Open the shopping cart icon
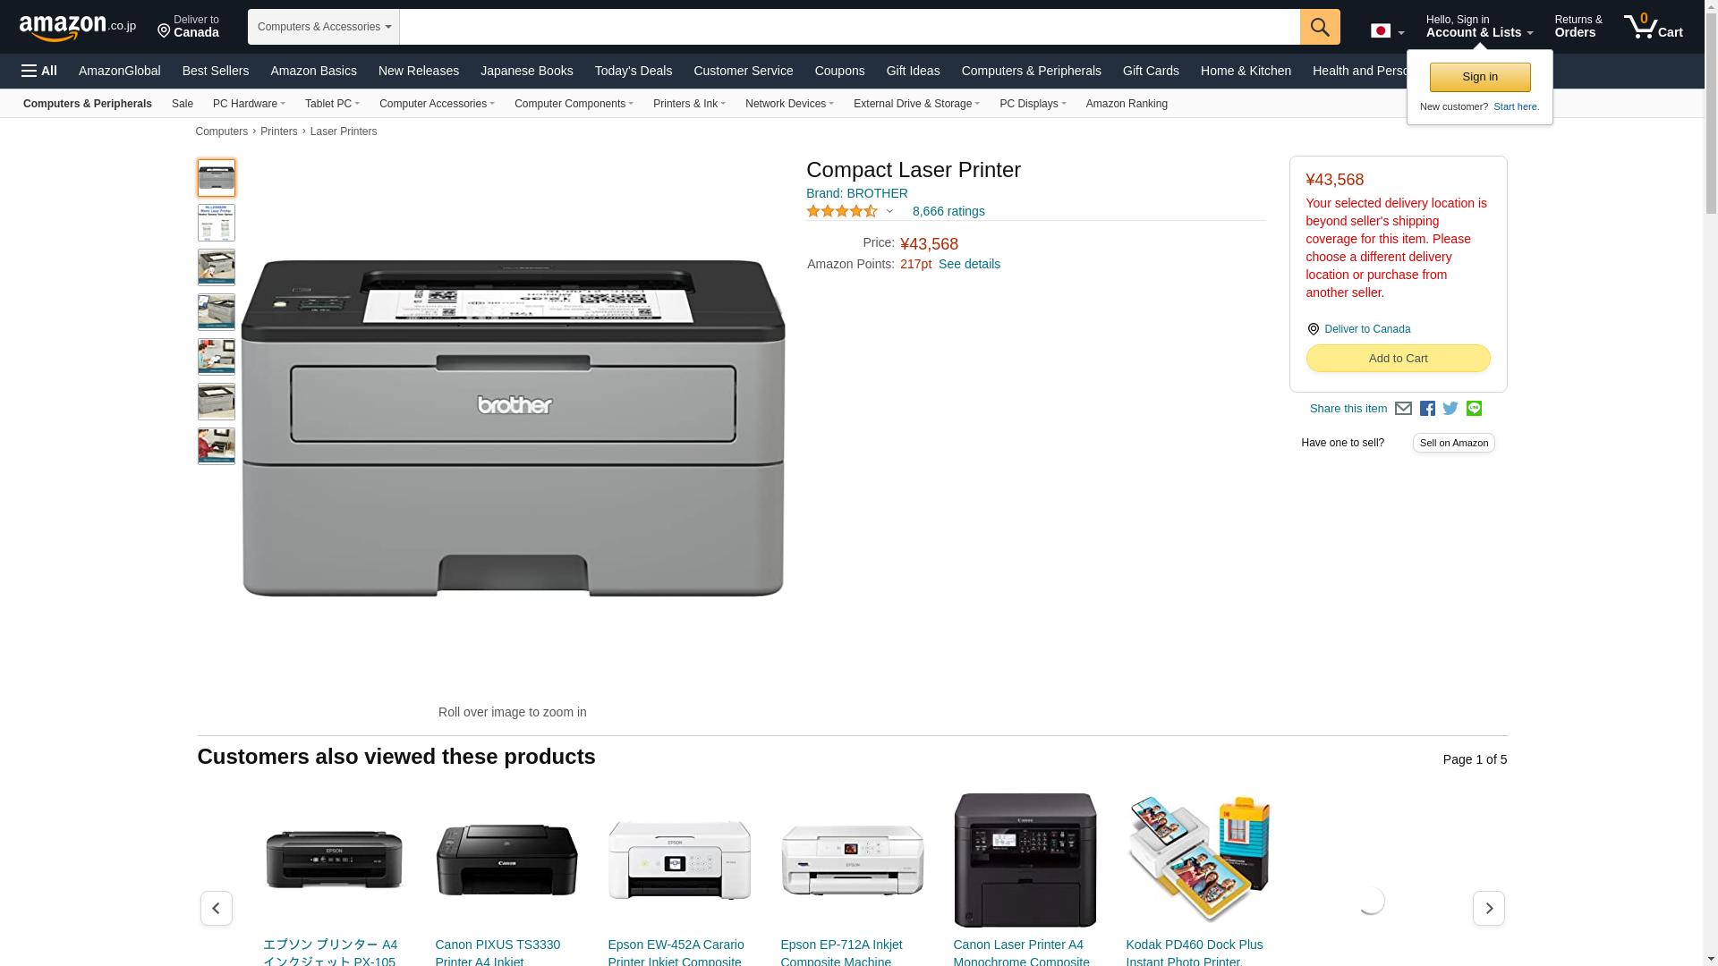Screen dimensions: 1718x966 coord(1654,27)
